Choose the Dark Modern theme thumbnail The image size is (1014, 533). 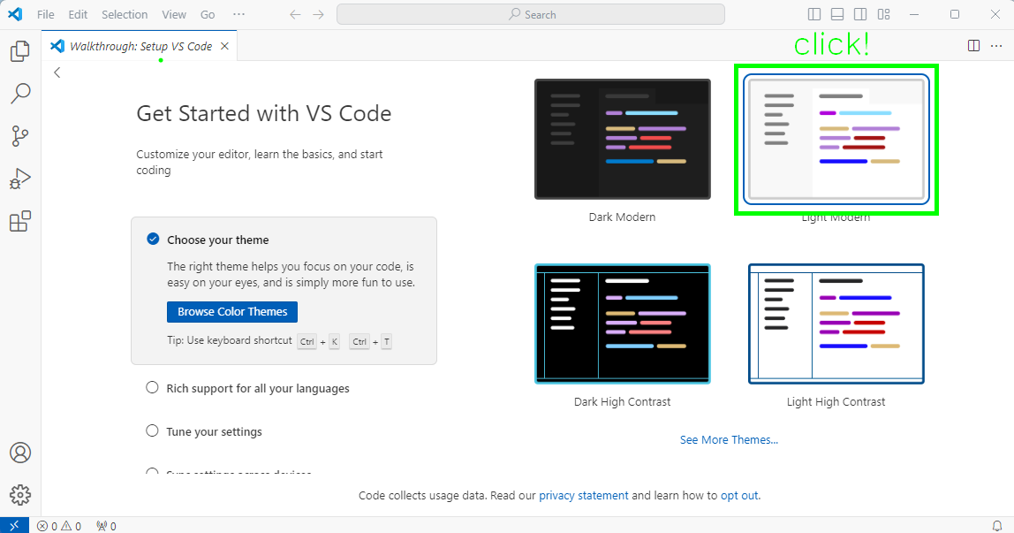pos(623,139)
